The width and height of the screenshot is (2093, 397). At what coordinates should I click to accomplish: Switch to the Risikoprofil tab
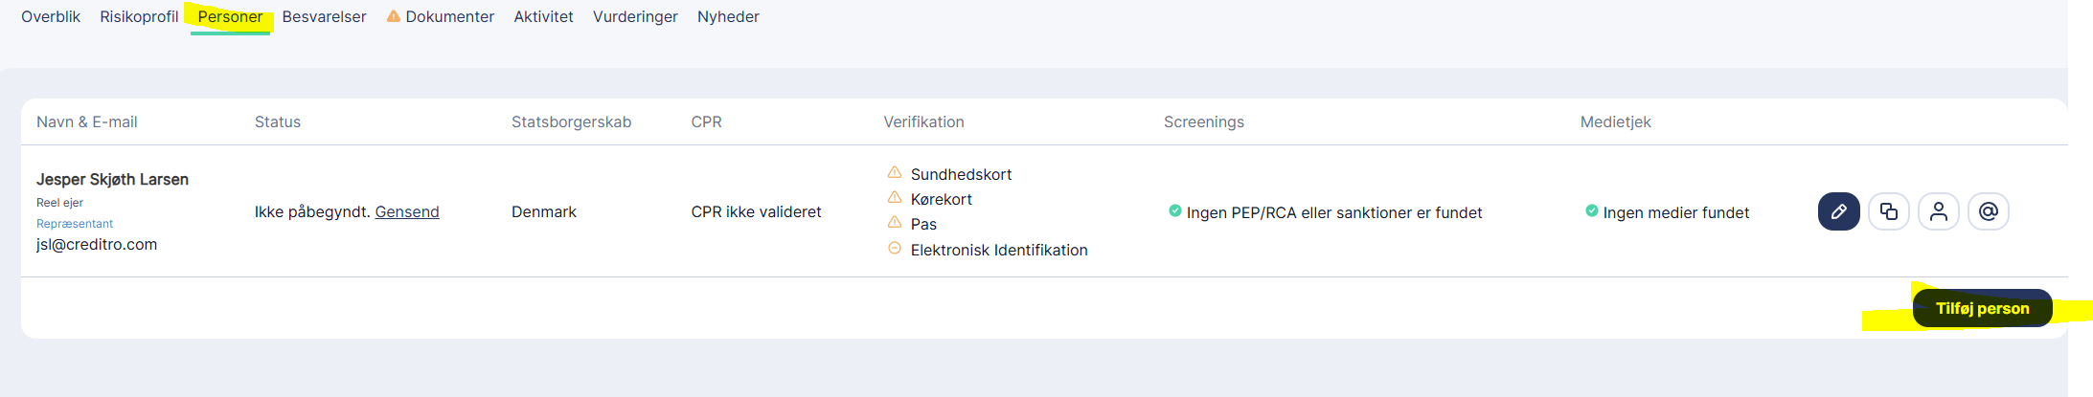(x=139, y=16)
